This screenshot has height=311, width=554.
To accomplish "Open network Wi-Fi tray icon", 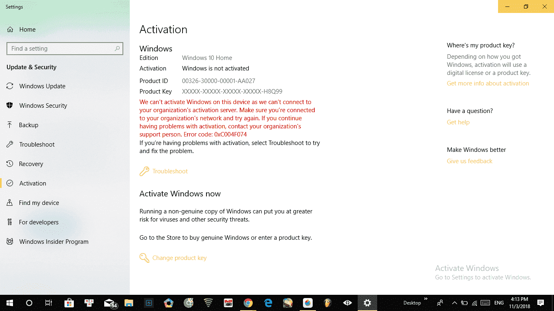I will point(475,303).
